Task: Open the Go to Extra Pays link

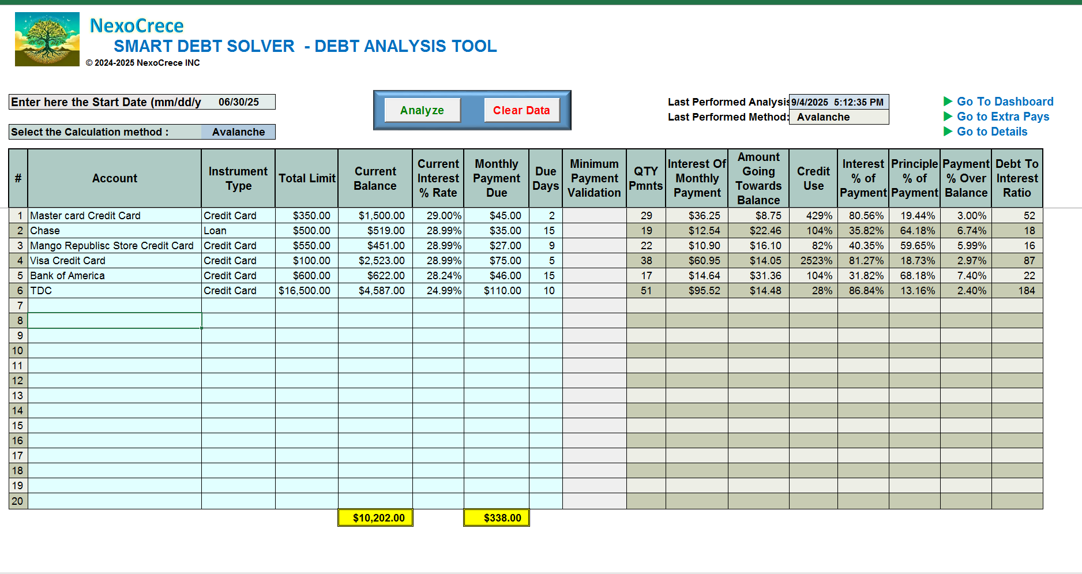Action: pyautogui.click(x=1002, y=117)
